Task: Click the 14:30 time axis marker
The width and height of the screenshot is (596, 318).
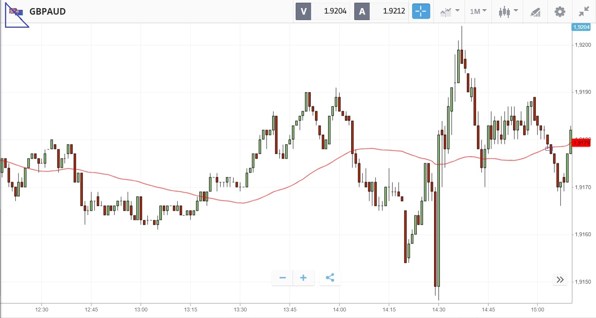Action: [439, 310]
